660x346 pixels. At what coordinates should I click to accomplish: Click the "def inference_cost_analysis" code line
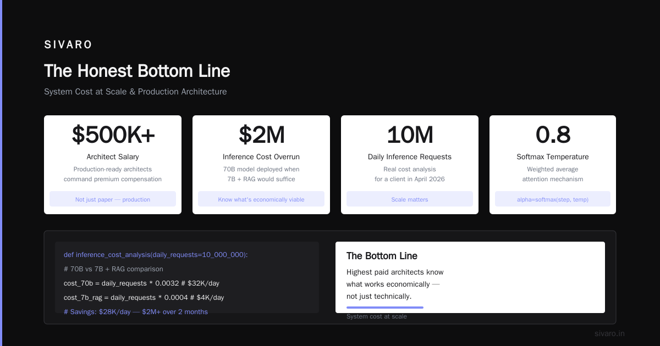tap(156, 255)
